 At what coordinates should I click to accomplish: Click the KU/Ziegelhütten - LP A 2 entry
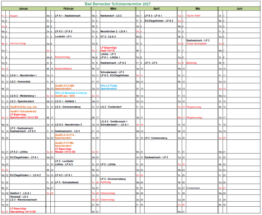point(159,21)
